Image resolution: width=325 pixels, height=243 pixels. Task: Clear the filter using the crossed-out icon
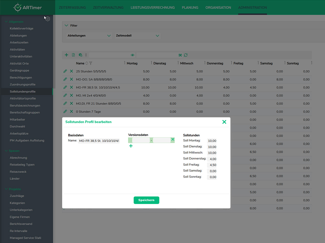pos(180,55)
